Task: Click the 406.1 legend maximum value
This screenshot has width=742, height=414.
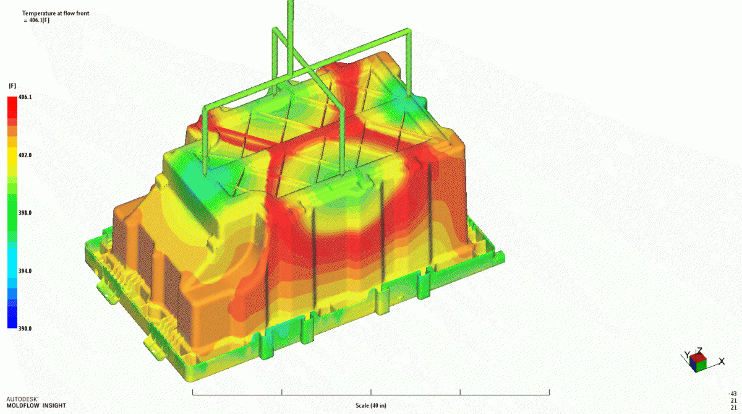Action: pos(25,97)
